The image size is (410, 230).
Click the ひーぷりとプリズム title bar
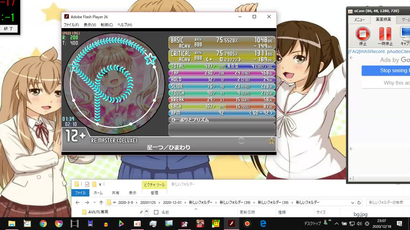(222, 120)
